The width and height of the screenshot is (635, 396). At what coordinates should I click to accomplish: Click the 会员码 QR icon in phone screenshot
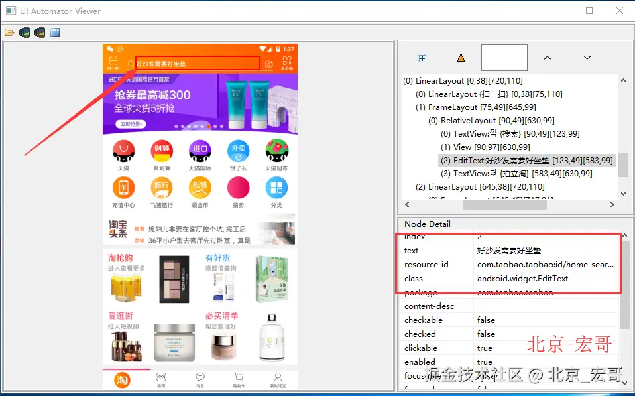point(287,63)
